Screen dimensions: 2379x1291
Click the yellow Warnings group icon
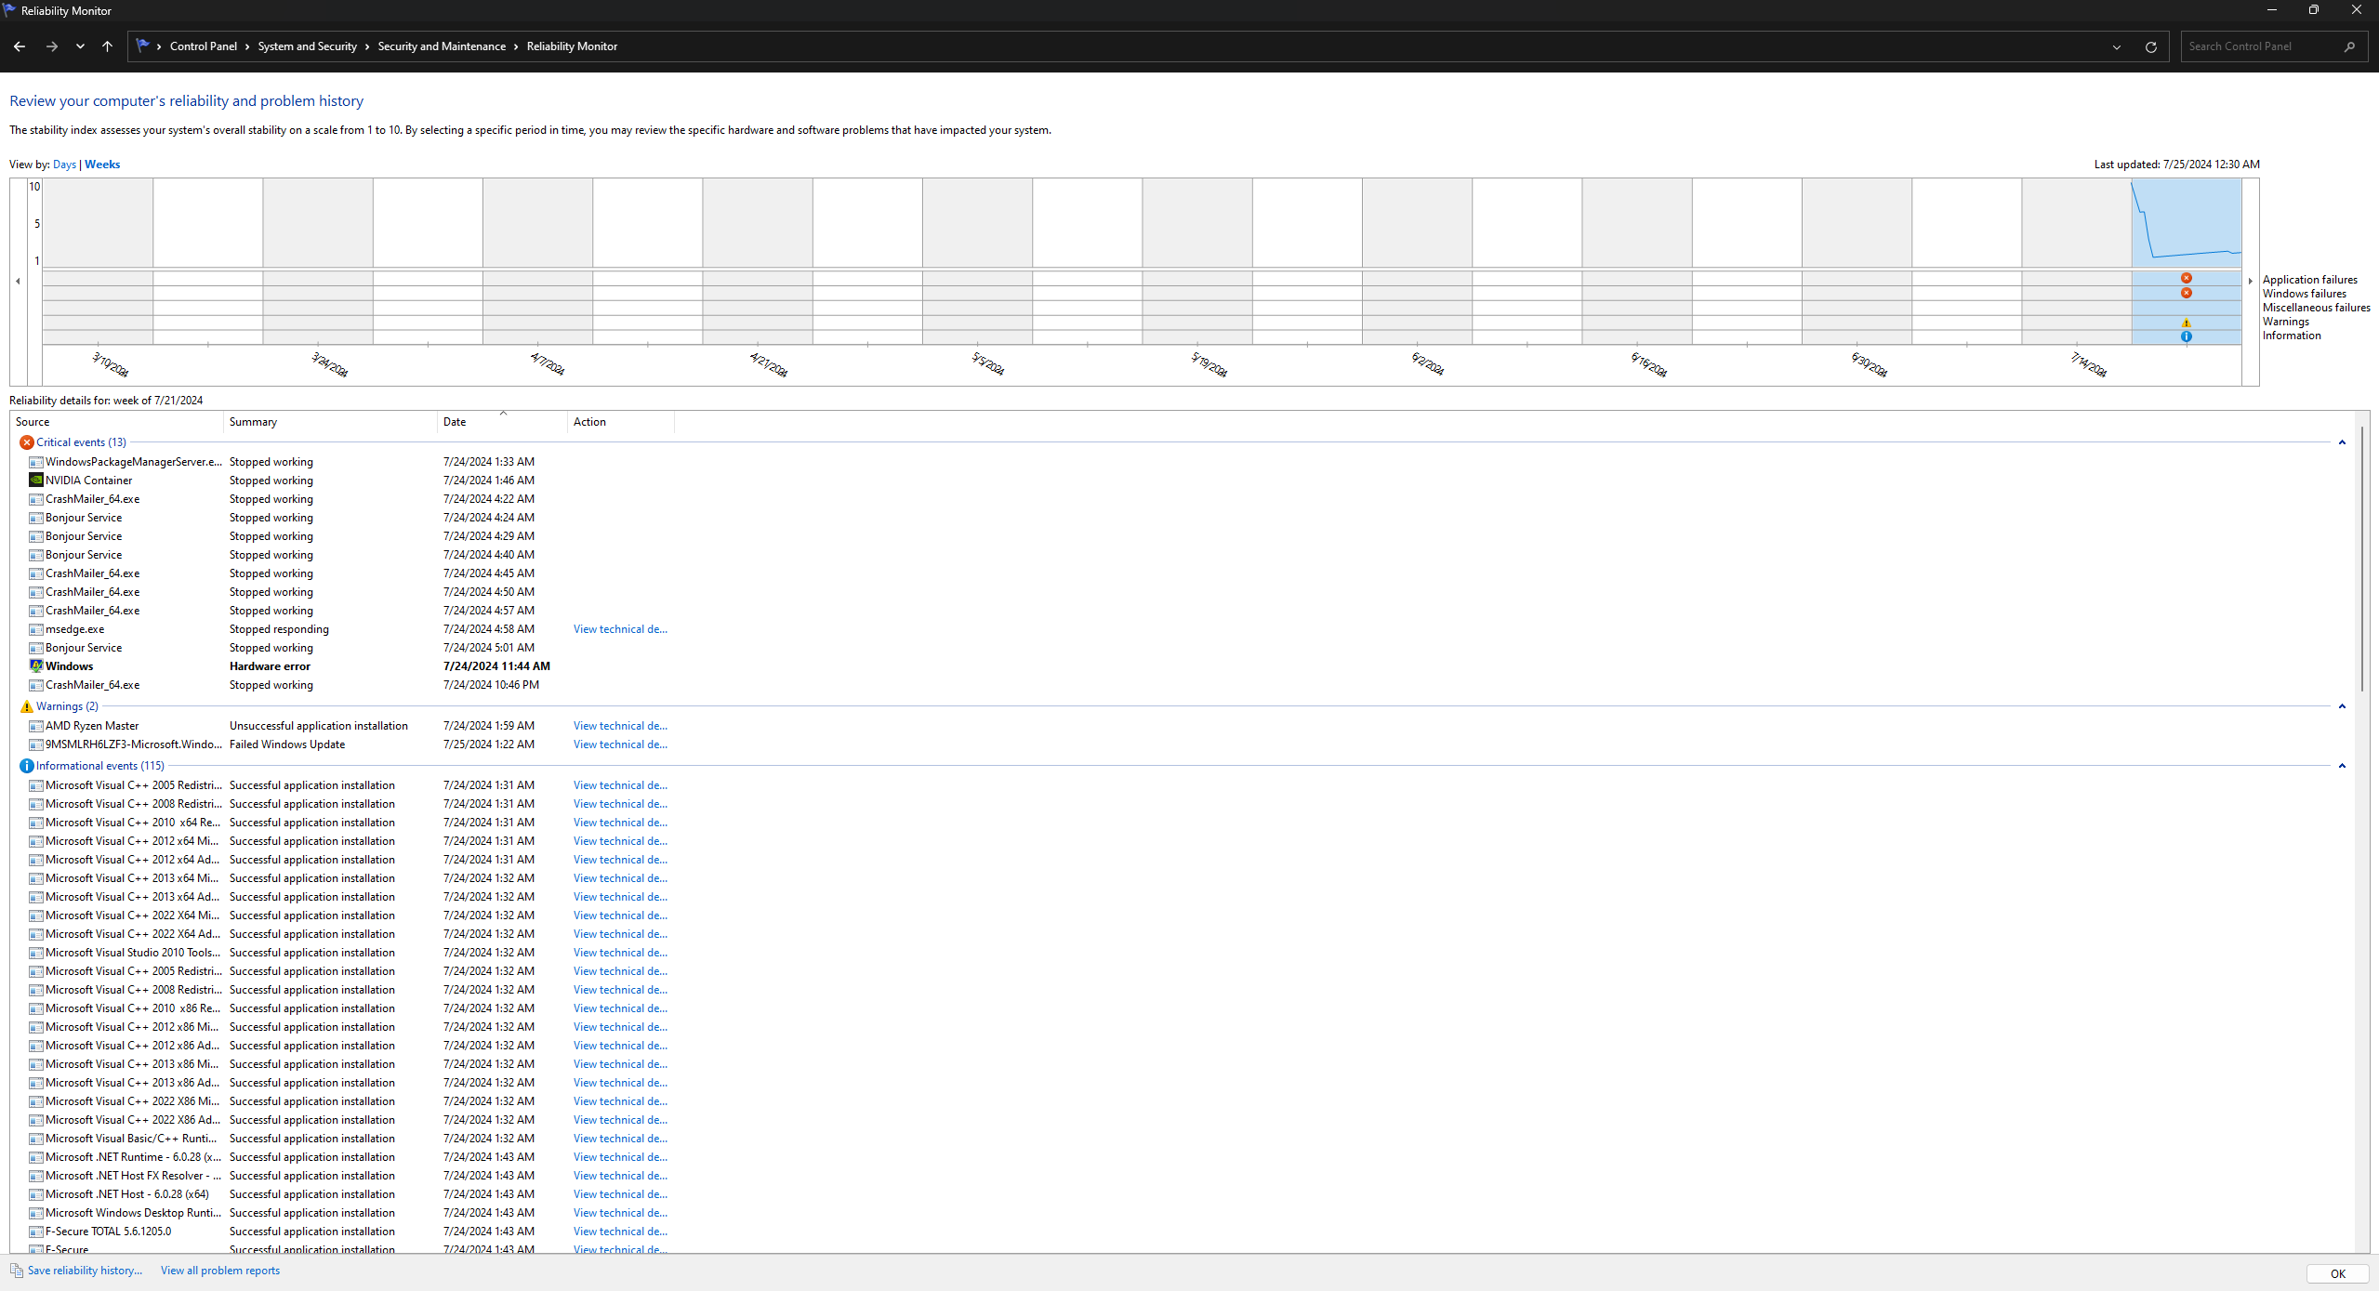click(27, 706)
